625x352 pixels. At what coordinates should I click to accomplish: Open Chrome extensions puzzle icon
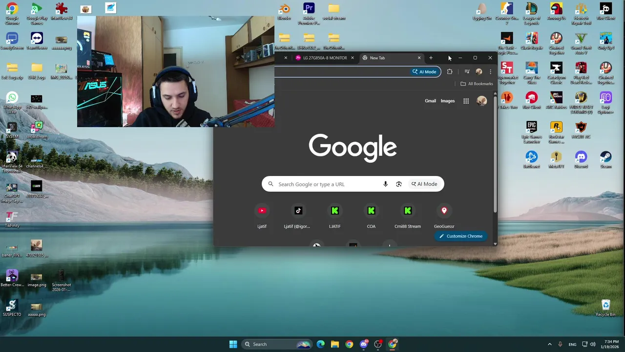click(450, 72)
